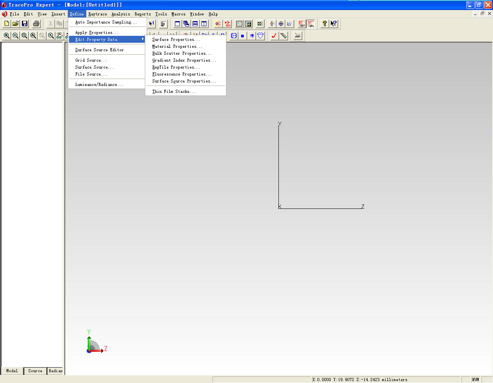Viewport: 493px width, 383px height.
Task: Click the solid blue square render icon
Action: point(242,35)
